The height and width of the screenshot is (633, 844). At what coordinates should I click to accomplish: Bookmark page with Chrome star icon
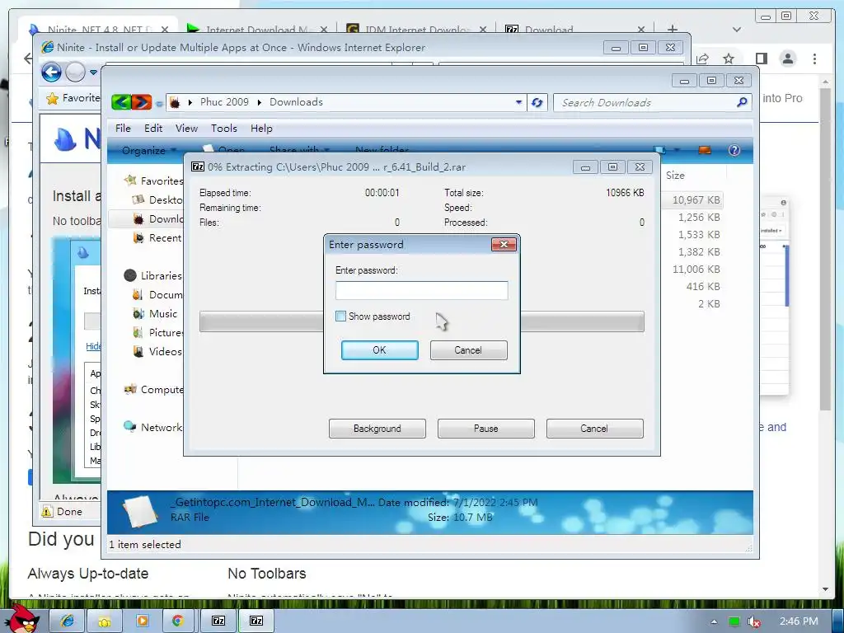pyautogui.click(x=729, y=59)
